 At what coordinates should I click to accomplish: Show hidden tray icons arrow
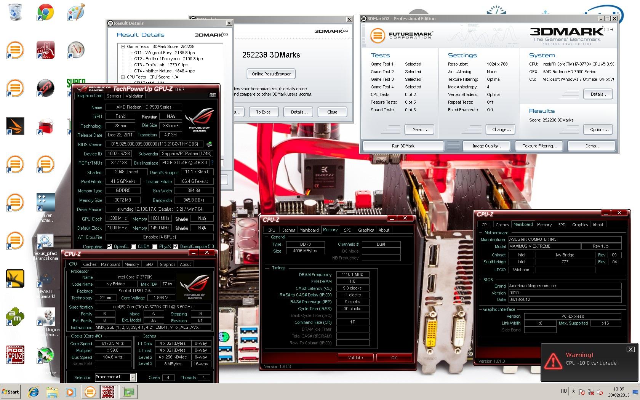[573, 392]
